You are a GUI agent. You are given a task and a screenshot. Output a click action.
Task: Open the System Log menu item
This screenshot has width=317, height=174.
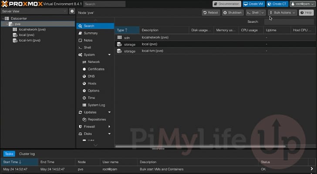coord(95,105)
